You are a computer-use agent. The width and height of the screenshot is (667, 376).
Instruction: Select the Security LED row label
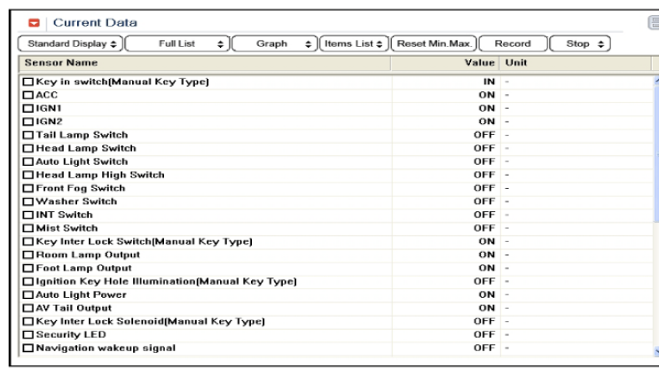point(71,334)
